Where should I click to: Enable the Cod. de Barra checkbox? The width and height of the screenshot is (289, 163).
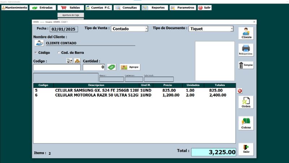coord(59,52)
